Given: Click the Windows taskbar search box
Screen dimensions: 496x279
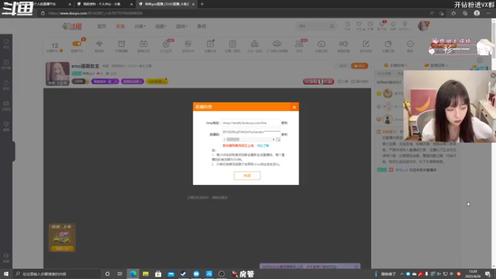Looking at the screenshot, I should 57,274.
